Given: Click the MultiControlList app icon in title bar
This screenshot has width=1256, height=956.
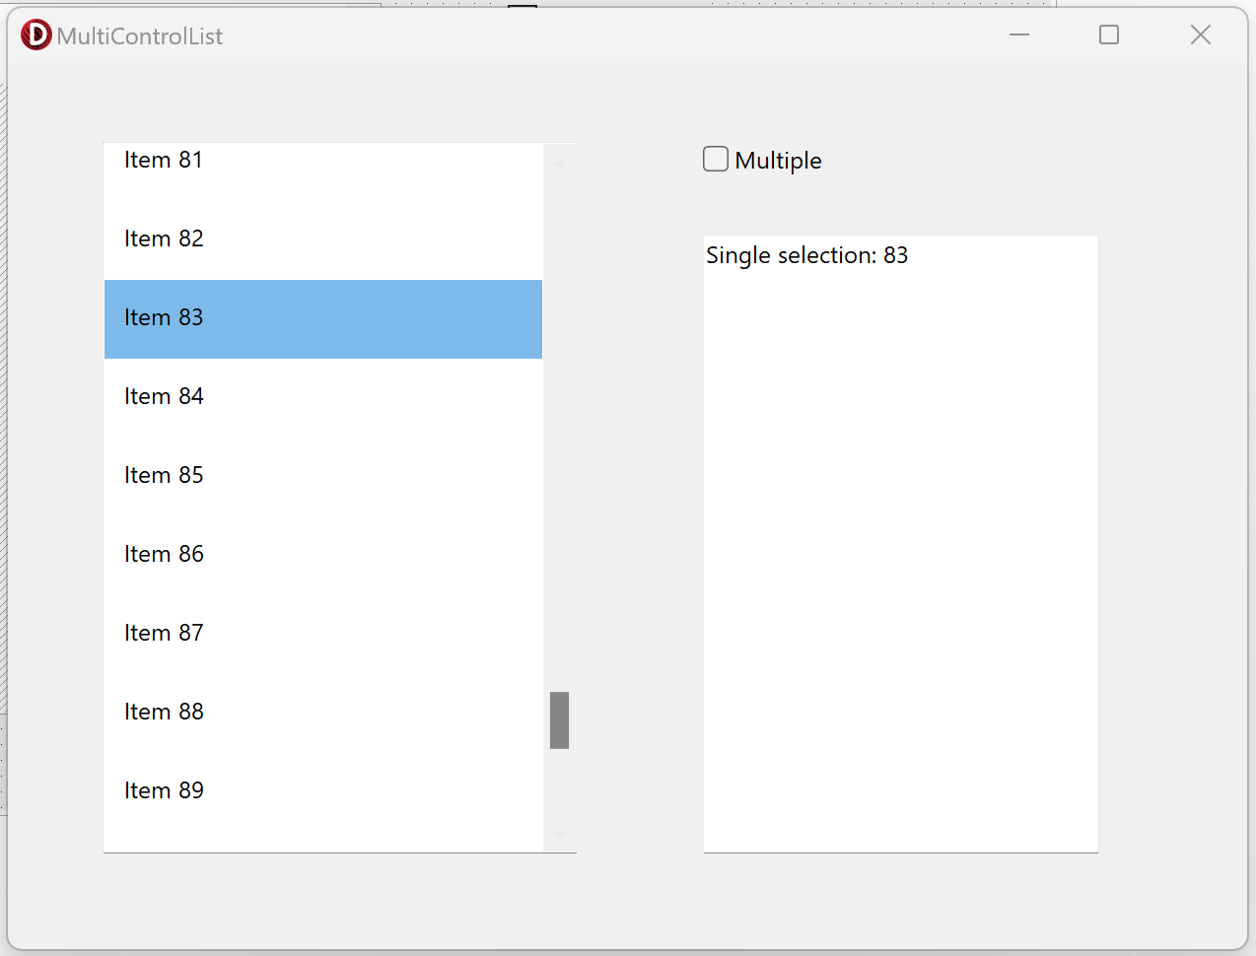Looking at the screenshot, I should coord(36,35).
